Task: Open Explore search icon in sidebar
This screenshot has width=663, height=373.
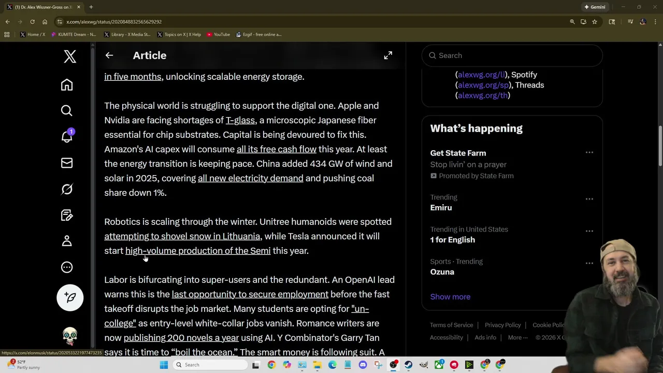Action: tap(67, 111)
